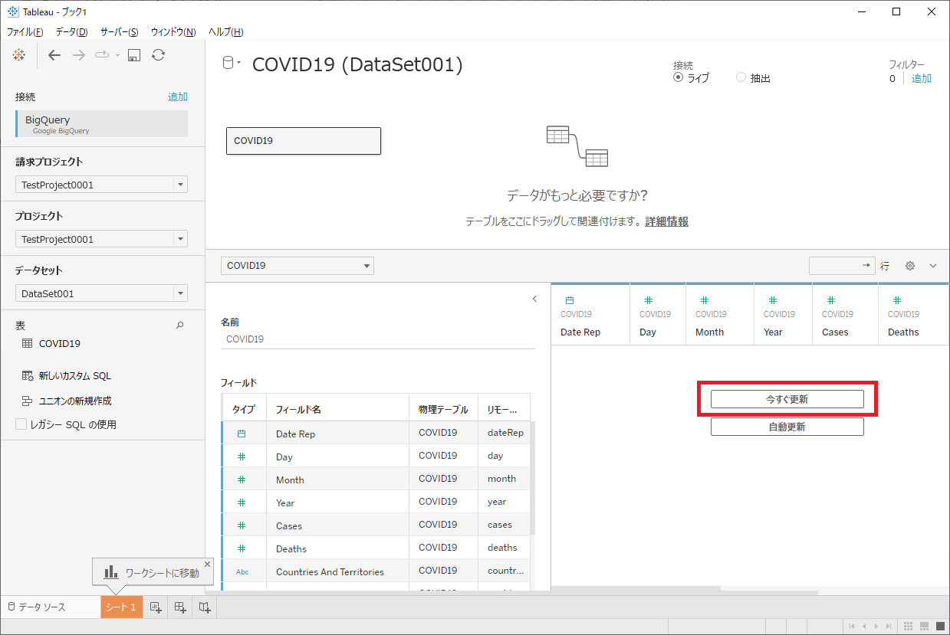Show the filmstrip view in status bar
This screenshot has width=950, height=635.
(925, 627)
